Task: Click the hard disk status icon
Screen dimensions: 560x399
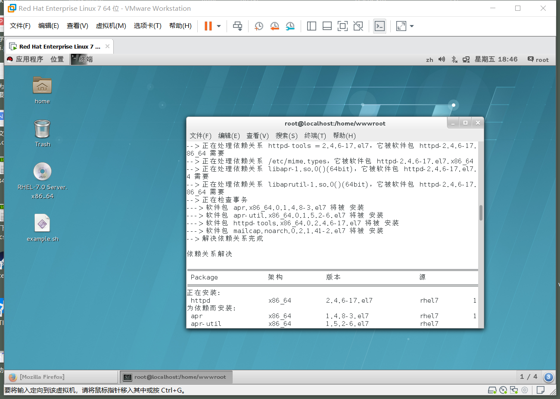Action: [x=492, y=390]
